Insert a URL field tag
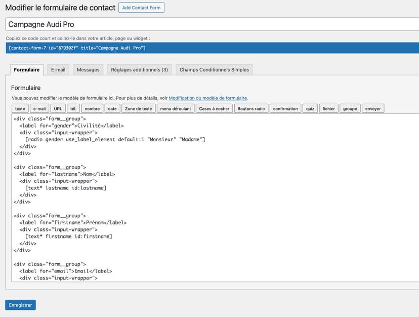Image resolution: width=419 pixels, height=317 pixels. [58, 108]
